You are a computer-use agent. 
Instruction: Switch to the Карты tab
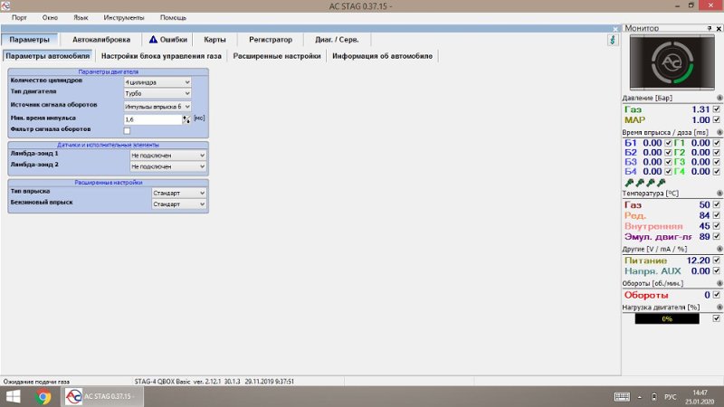214,40
